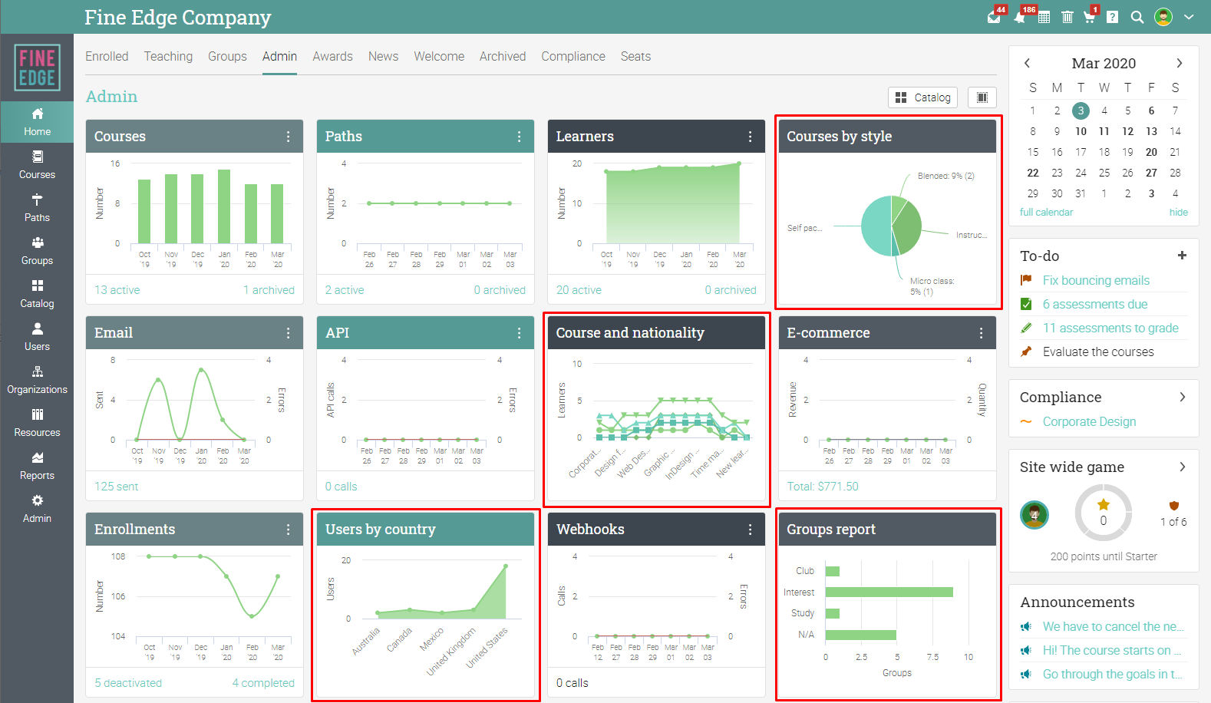Select the Interest bar in Groups report

coord(889,592)
